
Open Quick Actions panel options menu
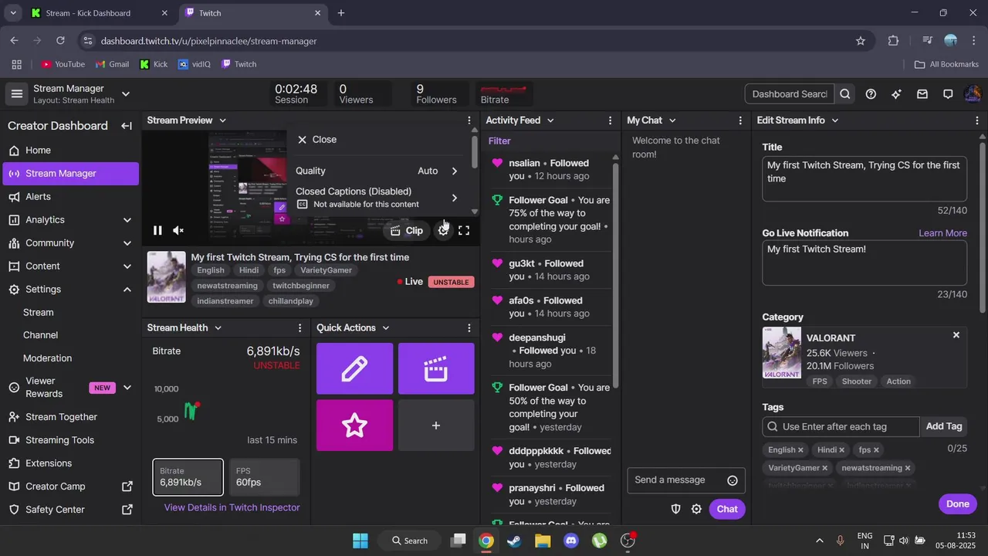click(x=469, y=328)
